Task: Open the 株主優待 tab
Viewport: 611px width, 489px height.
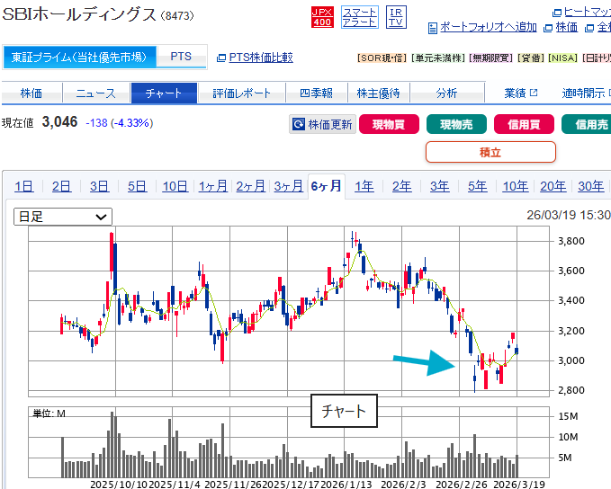Action: coord(378,93)
